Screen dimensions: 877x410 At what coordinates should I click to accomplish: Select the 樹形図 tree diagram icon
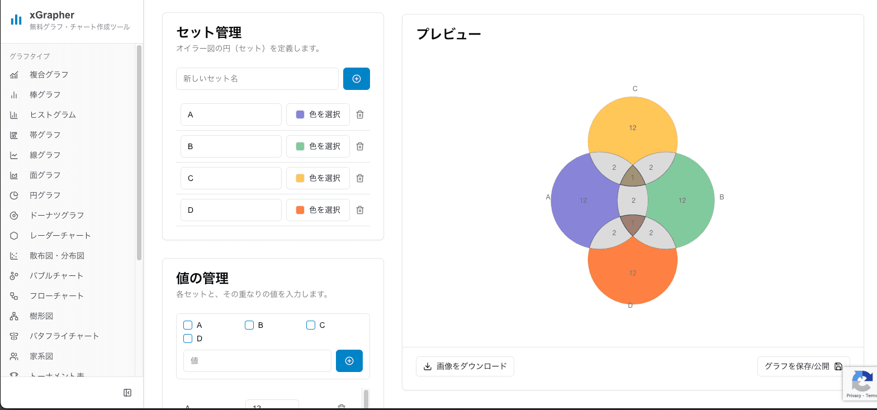pyautogui.click(x=14, y=316)
